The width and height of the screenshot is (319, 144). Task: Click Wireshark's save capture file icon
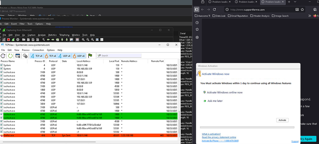(28, 39)
